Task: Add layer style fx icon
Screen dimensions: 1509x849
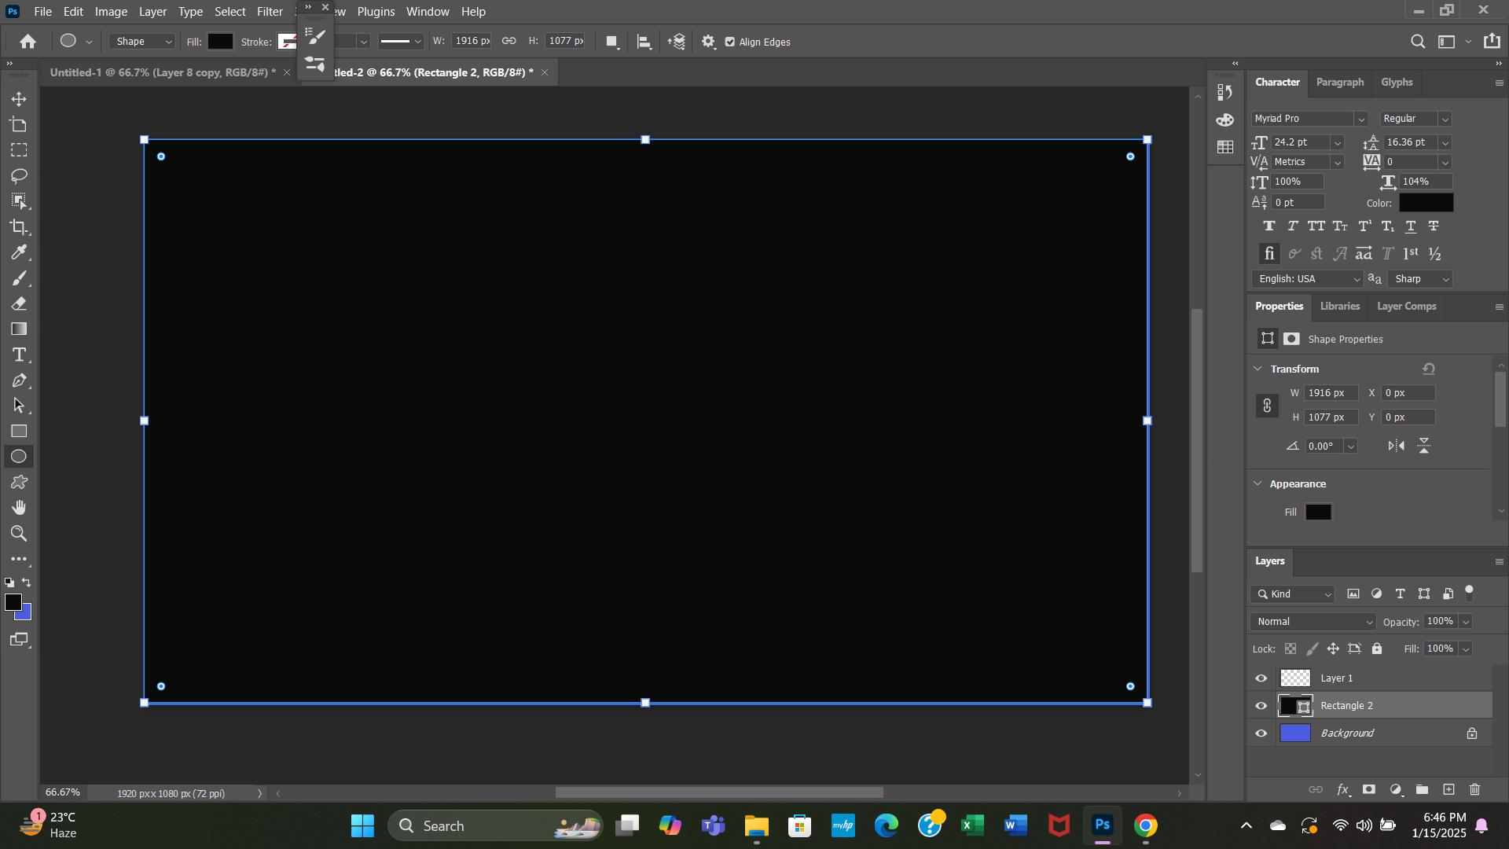Action: [1343, 789]
